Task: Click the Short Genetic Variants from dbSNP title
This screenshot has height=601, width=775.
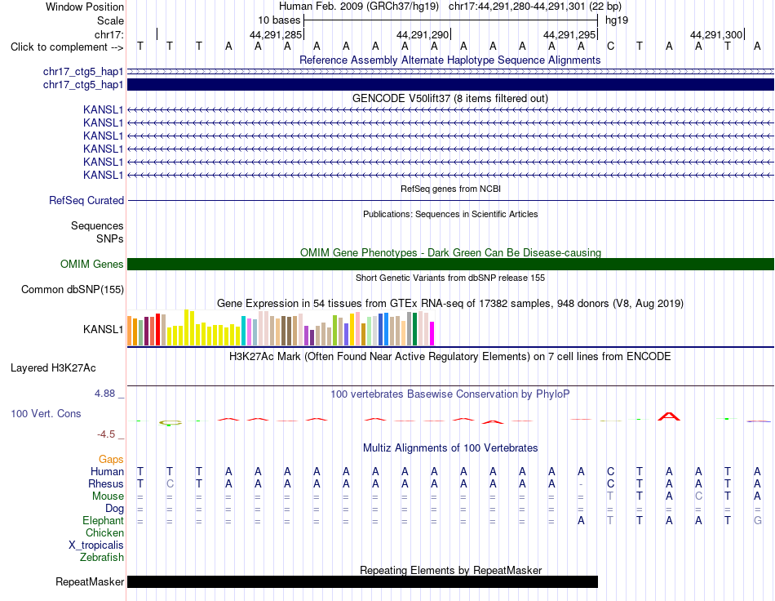Action: 450,278
